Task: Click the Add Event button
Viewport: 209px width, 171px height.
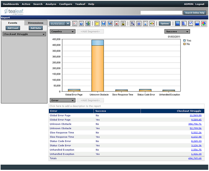Action: 13,28
